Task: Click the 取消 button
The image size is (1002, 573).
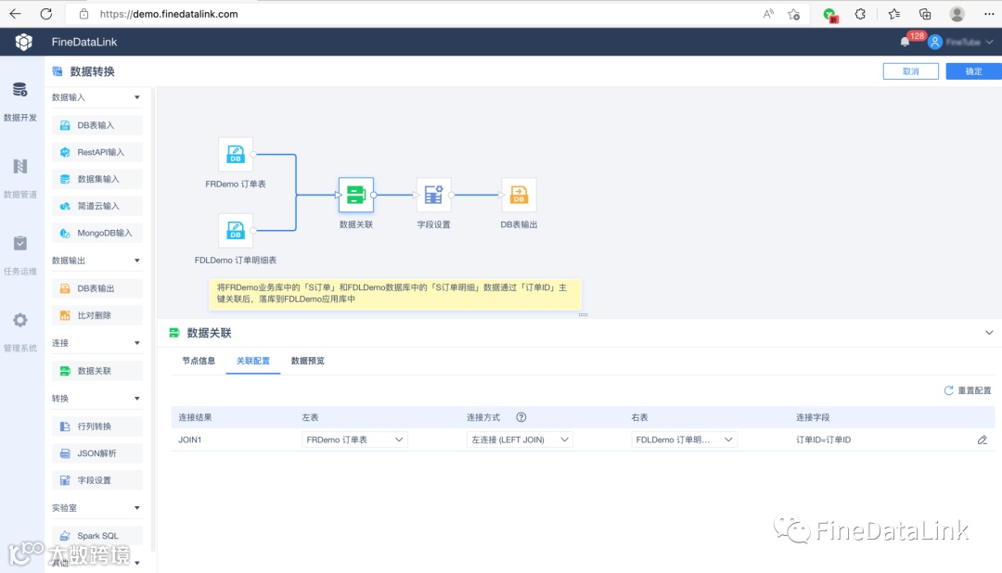Action: [x=911, y=71]
